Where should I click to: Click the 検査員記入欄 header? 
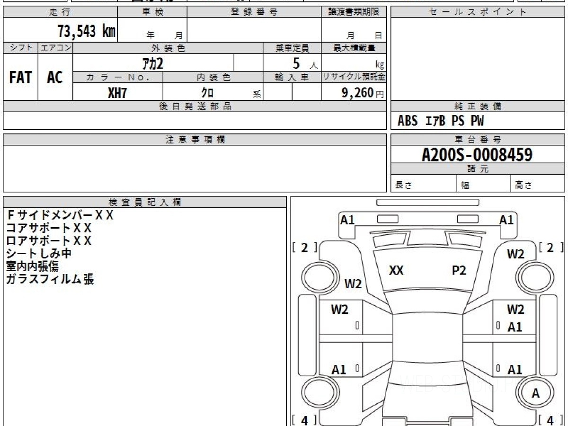[145, 202]
